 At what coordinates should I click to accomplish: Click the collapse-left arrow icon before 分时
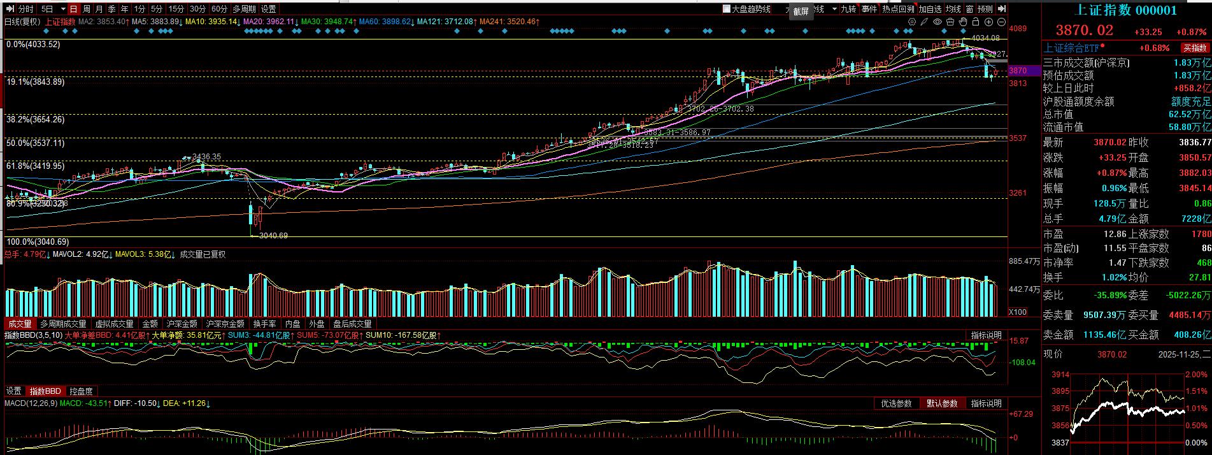[x=10, y=9]
